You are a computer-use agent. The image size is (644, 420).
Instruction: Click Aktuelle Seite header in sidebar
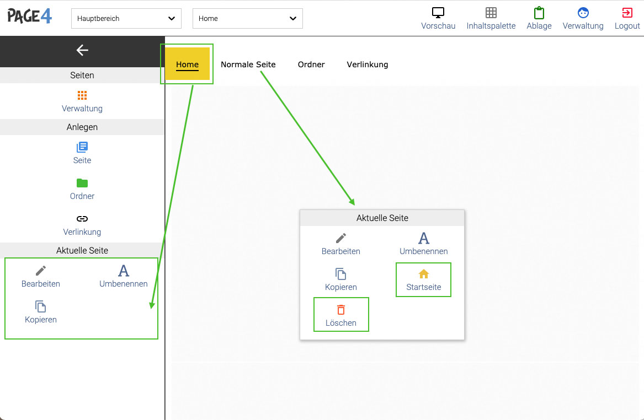tap(82, 251)
